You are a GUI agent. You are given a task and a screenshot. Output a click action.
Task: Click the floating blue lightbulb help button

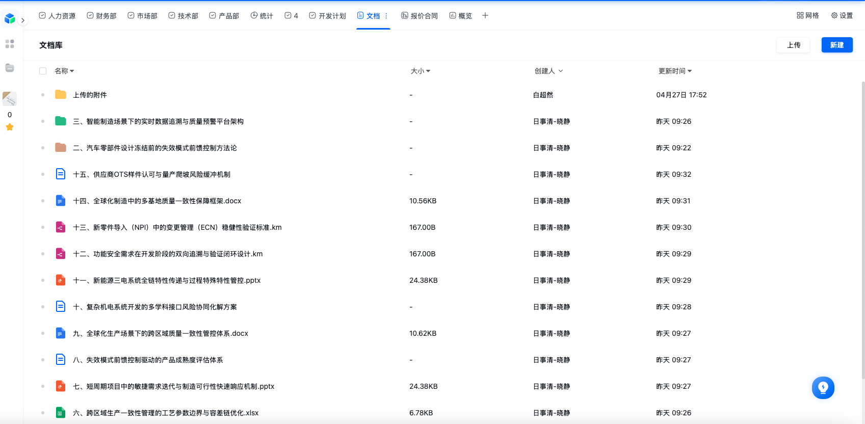pyautogui.click(x=823, y=388)
